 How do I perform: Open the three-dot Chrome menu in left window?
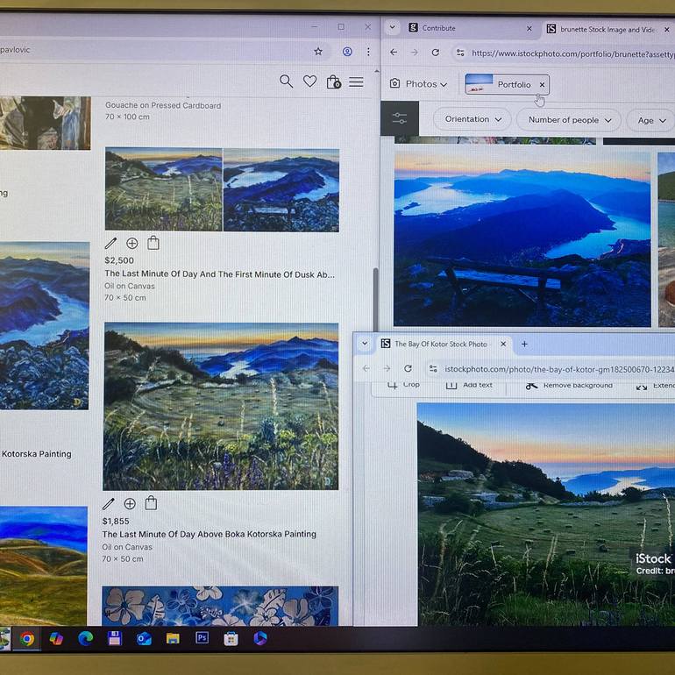[x=368, y=52]
